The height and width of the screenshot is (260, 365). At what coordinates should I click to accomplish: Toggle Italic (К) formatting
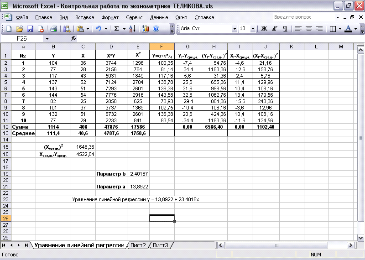[275, 29]
